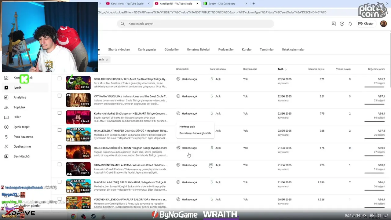Click dollar monetization icon for Korkunçlu Market Simülasyonu
Viewport: 391px width, 220px height.
[212, 113]
